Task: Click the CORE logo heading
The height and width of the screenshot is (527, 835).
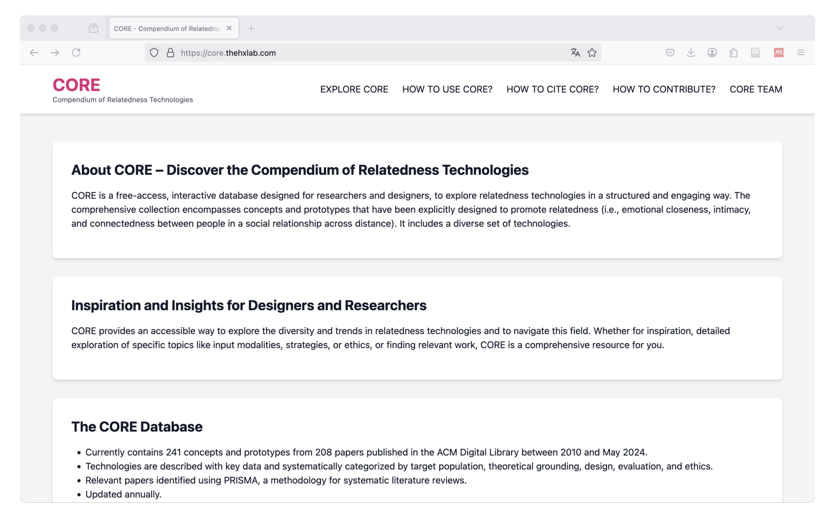Action: 77,85
